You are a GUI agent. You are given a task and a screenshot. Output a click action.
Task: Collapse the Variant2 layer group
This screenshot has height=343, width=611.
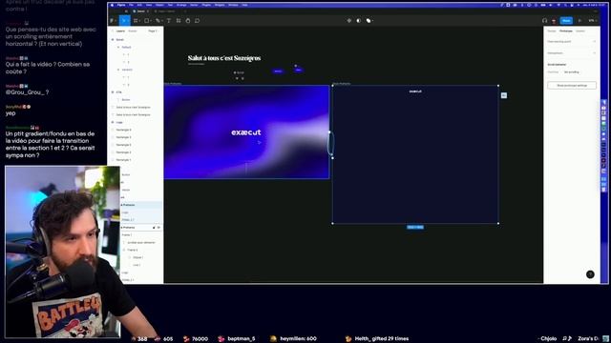pos(118,70)
